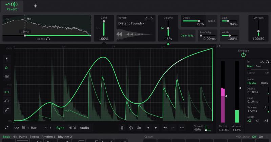Open the Pump preset shapes tab

[23, 137]
